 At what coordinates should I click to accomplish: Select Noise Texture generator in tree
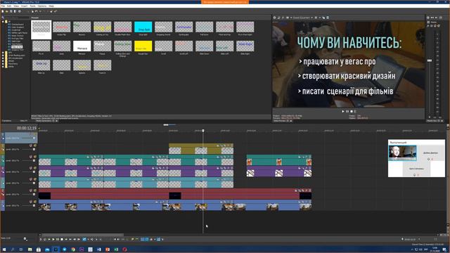(18, 36)
